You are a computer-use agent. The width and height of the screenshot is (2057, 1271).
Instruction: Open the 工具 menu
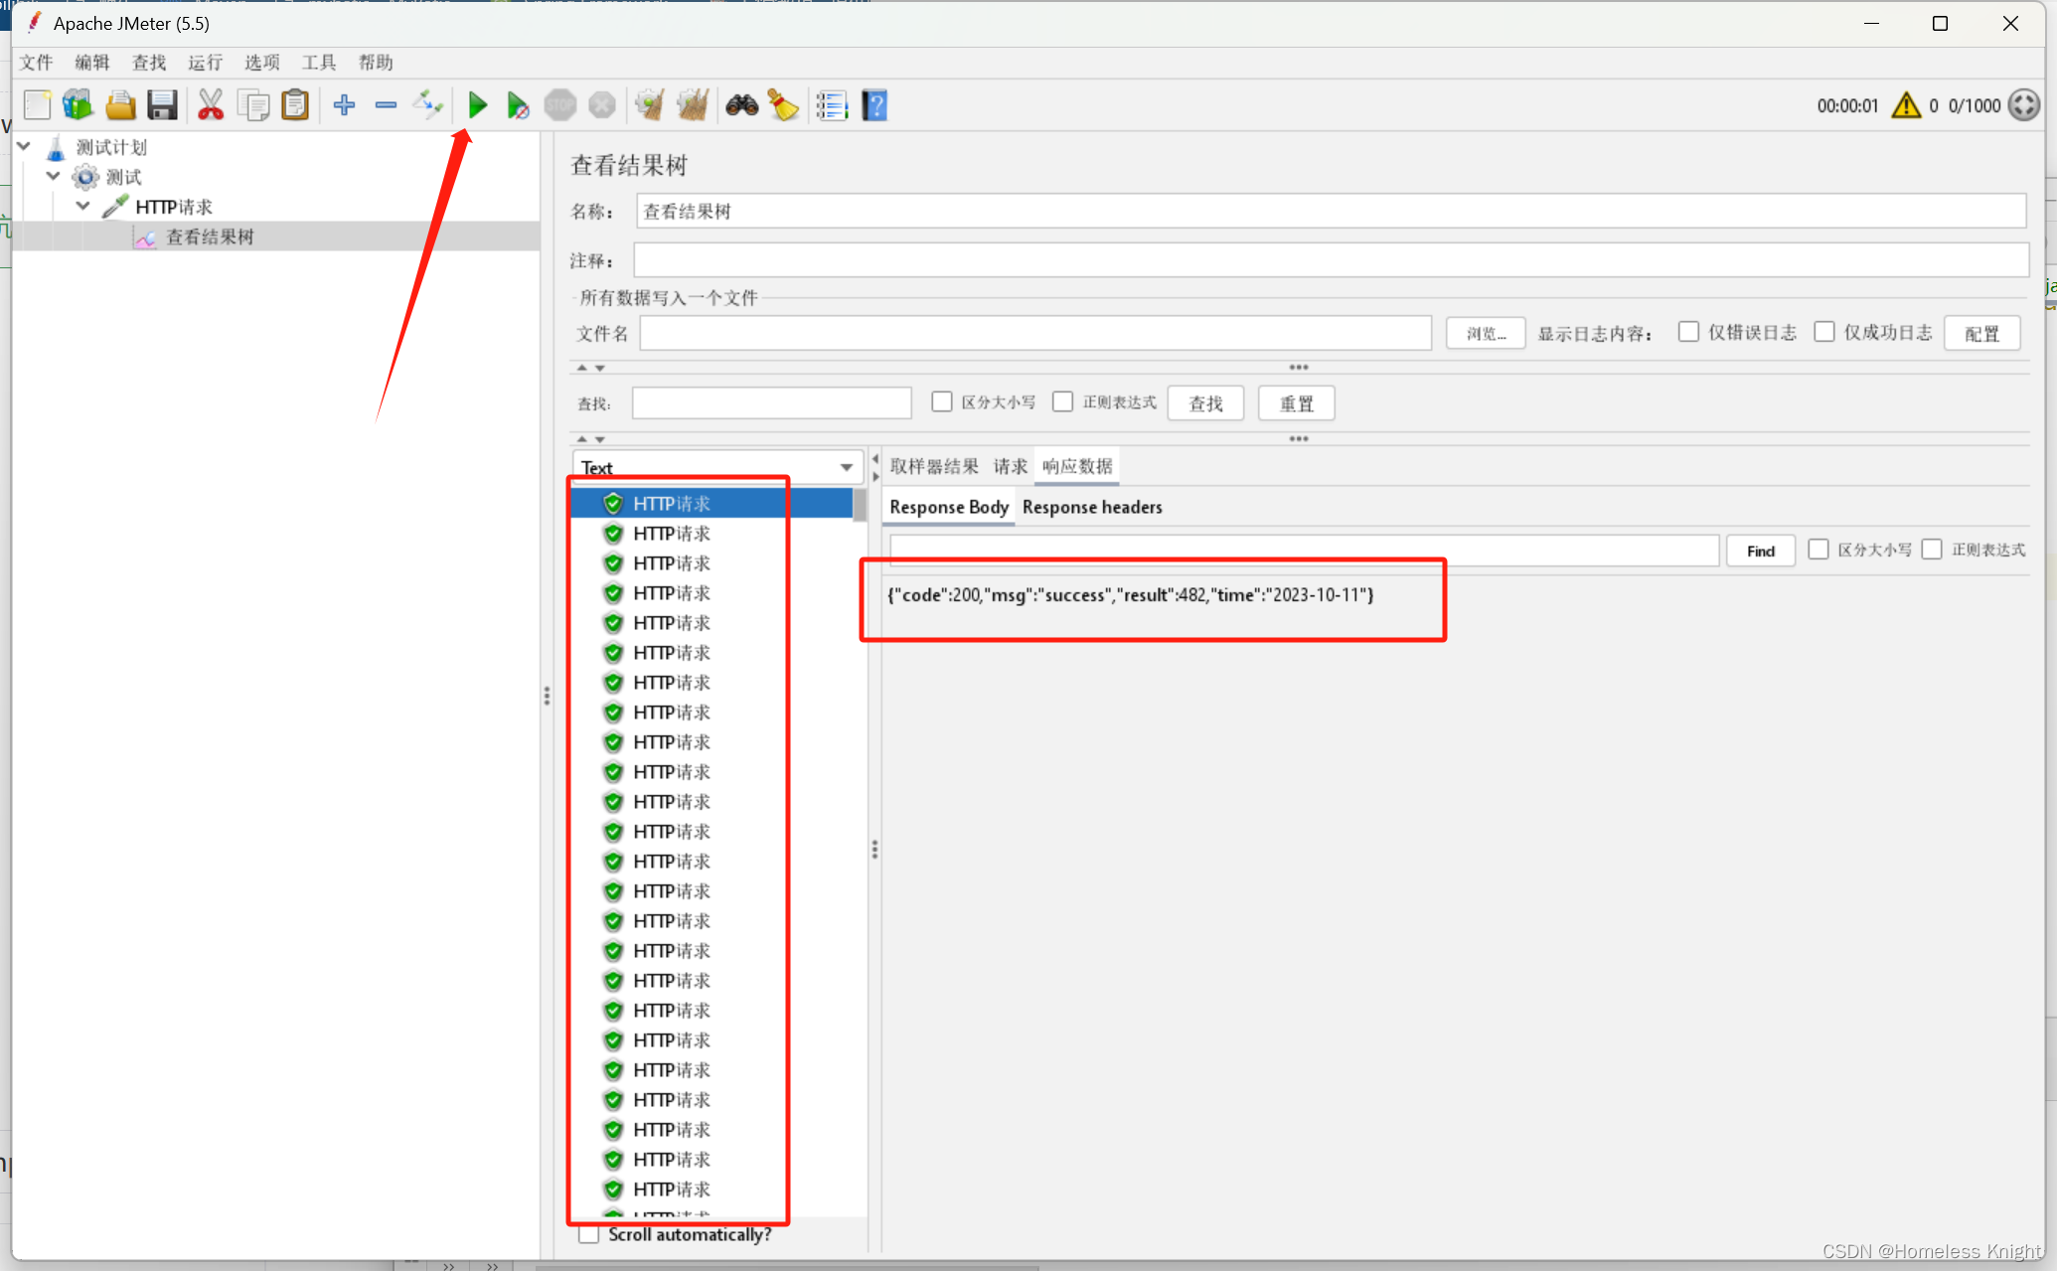(319, 63)
